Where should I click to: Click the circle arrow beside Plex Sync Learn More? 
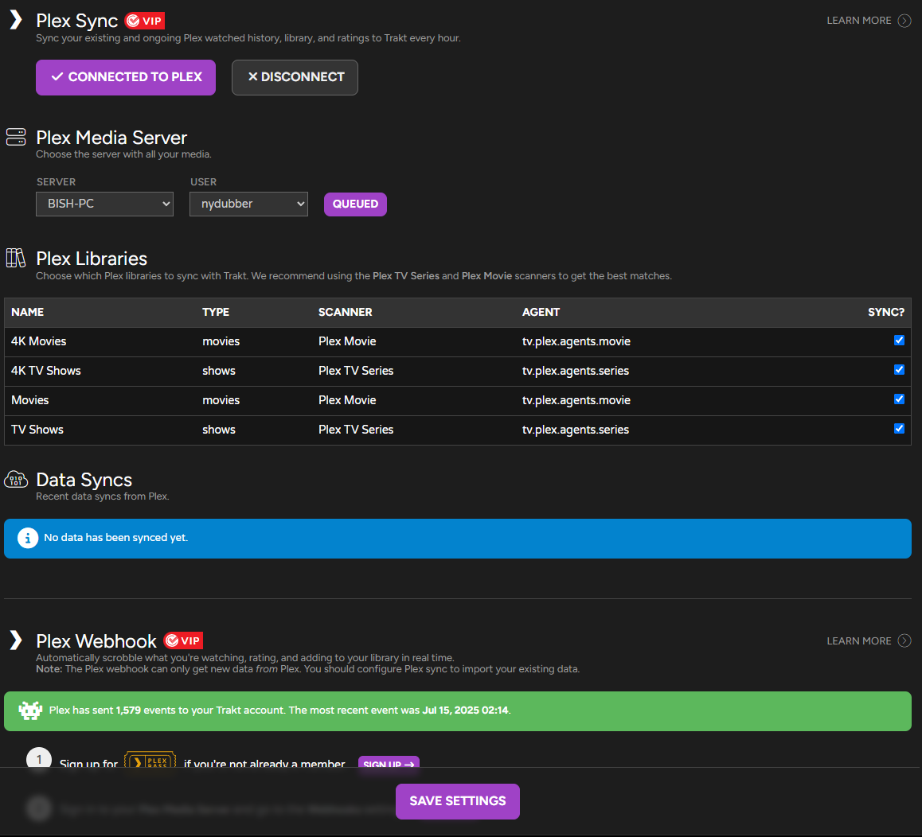pos(904,21)
